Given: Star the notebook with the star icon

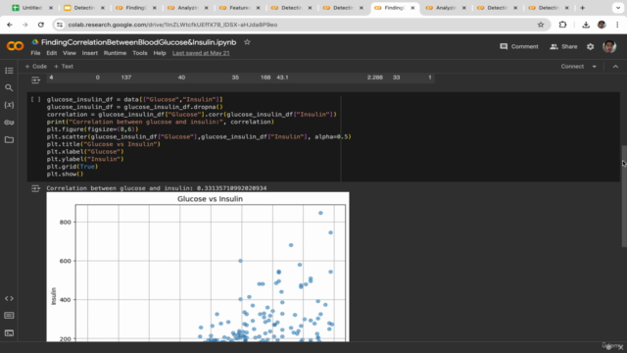Looking at the screenshot, I should (247, 42).
